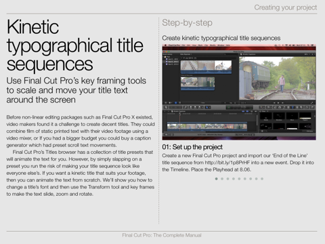Click the long filmstrip clip in the Timeline

point(207,127)
